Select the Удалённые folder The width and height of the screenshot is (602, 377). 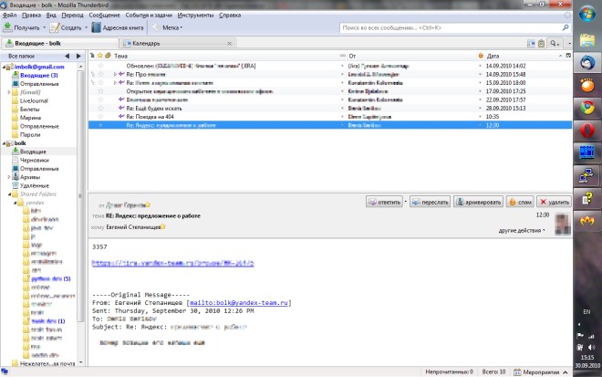34,185
